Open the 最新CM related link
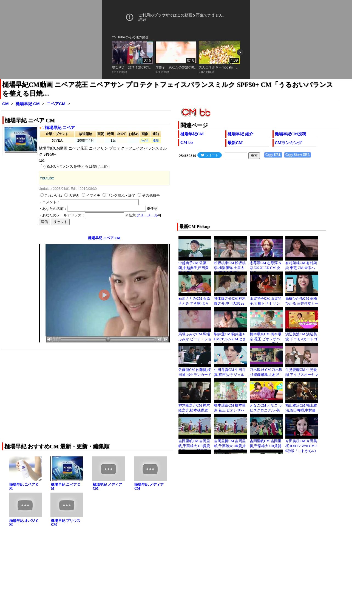 (x=235, y=143)
